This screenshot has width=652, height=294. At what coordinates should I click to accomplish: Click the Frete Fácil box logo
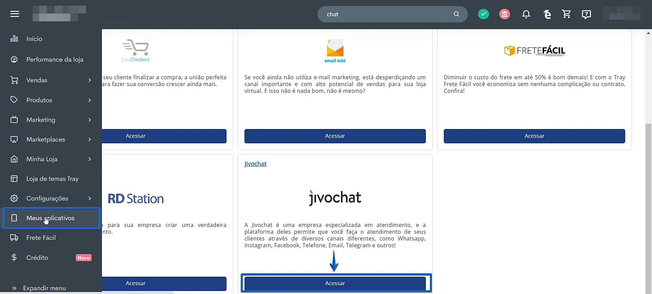pyautogui.click(x=535, y=51)
